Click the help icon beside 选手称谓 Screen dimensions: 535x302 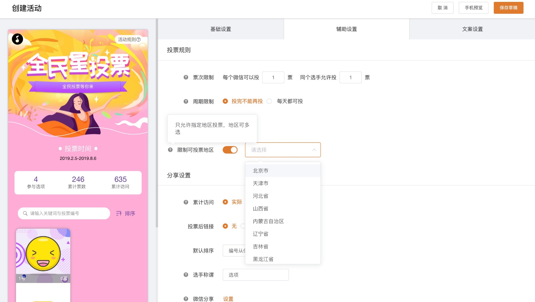point(186,275)
